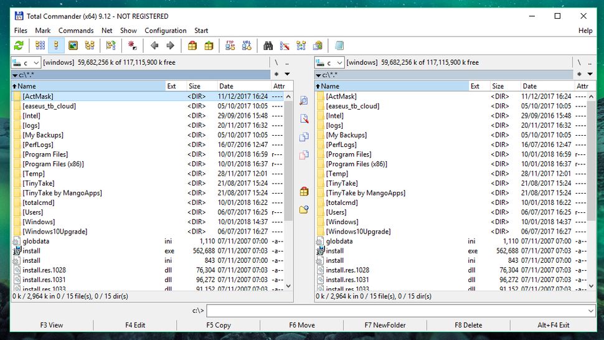The image size is (604, 340).
Task: Click the Move icon between panels
Action: pyautogui.click(x=304, y=155)
